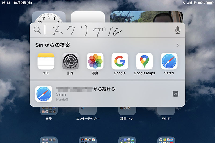Open the 楽器 folder on the home screen
The image size is (215, 143).
pos(49,111)
